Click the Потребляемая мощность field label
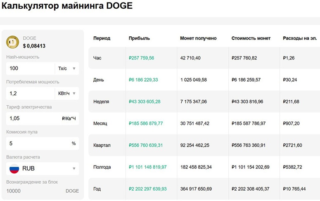 click(33, 82)
